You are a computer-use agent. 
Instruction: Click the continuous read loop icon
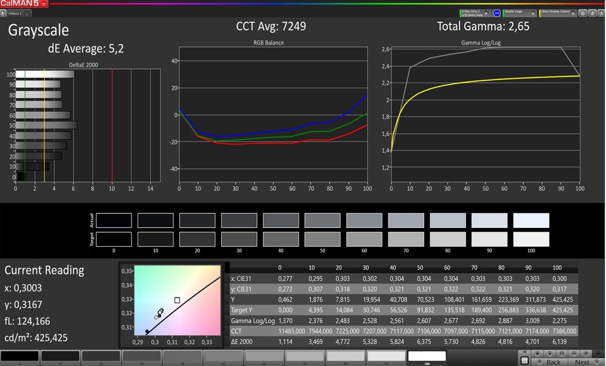[573, 354]
